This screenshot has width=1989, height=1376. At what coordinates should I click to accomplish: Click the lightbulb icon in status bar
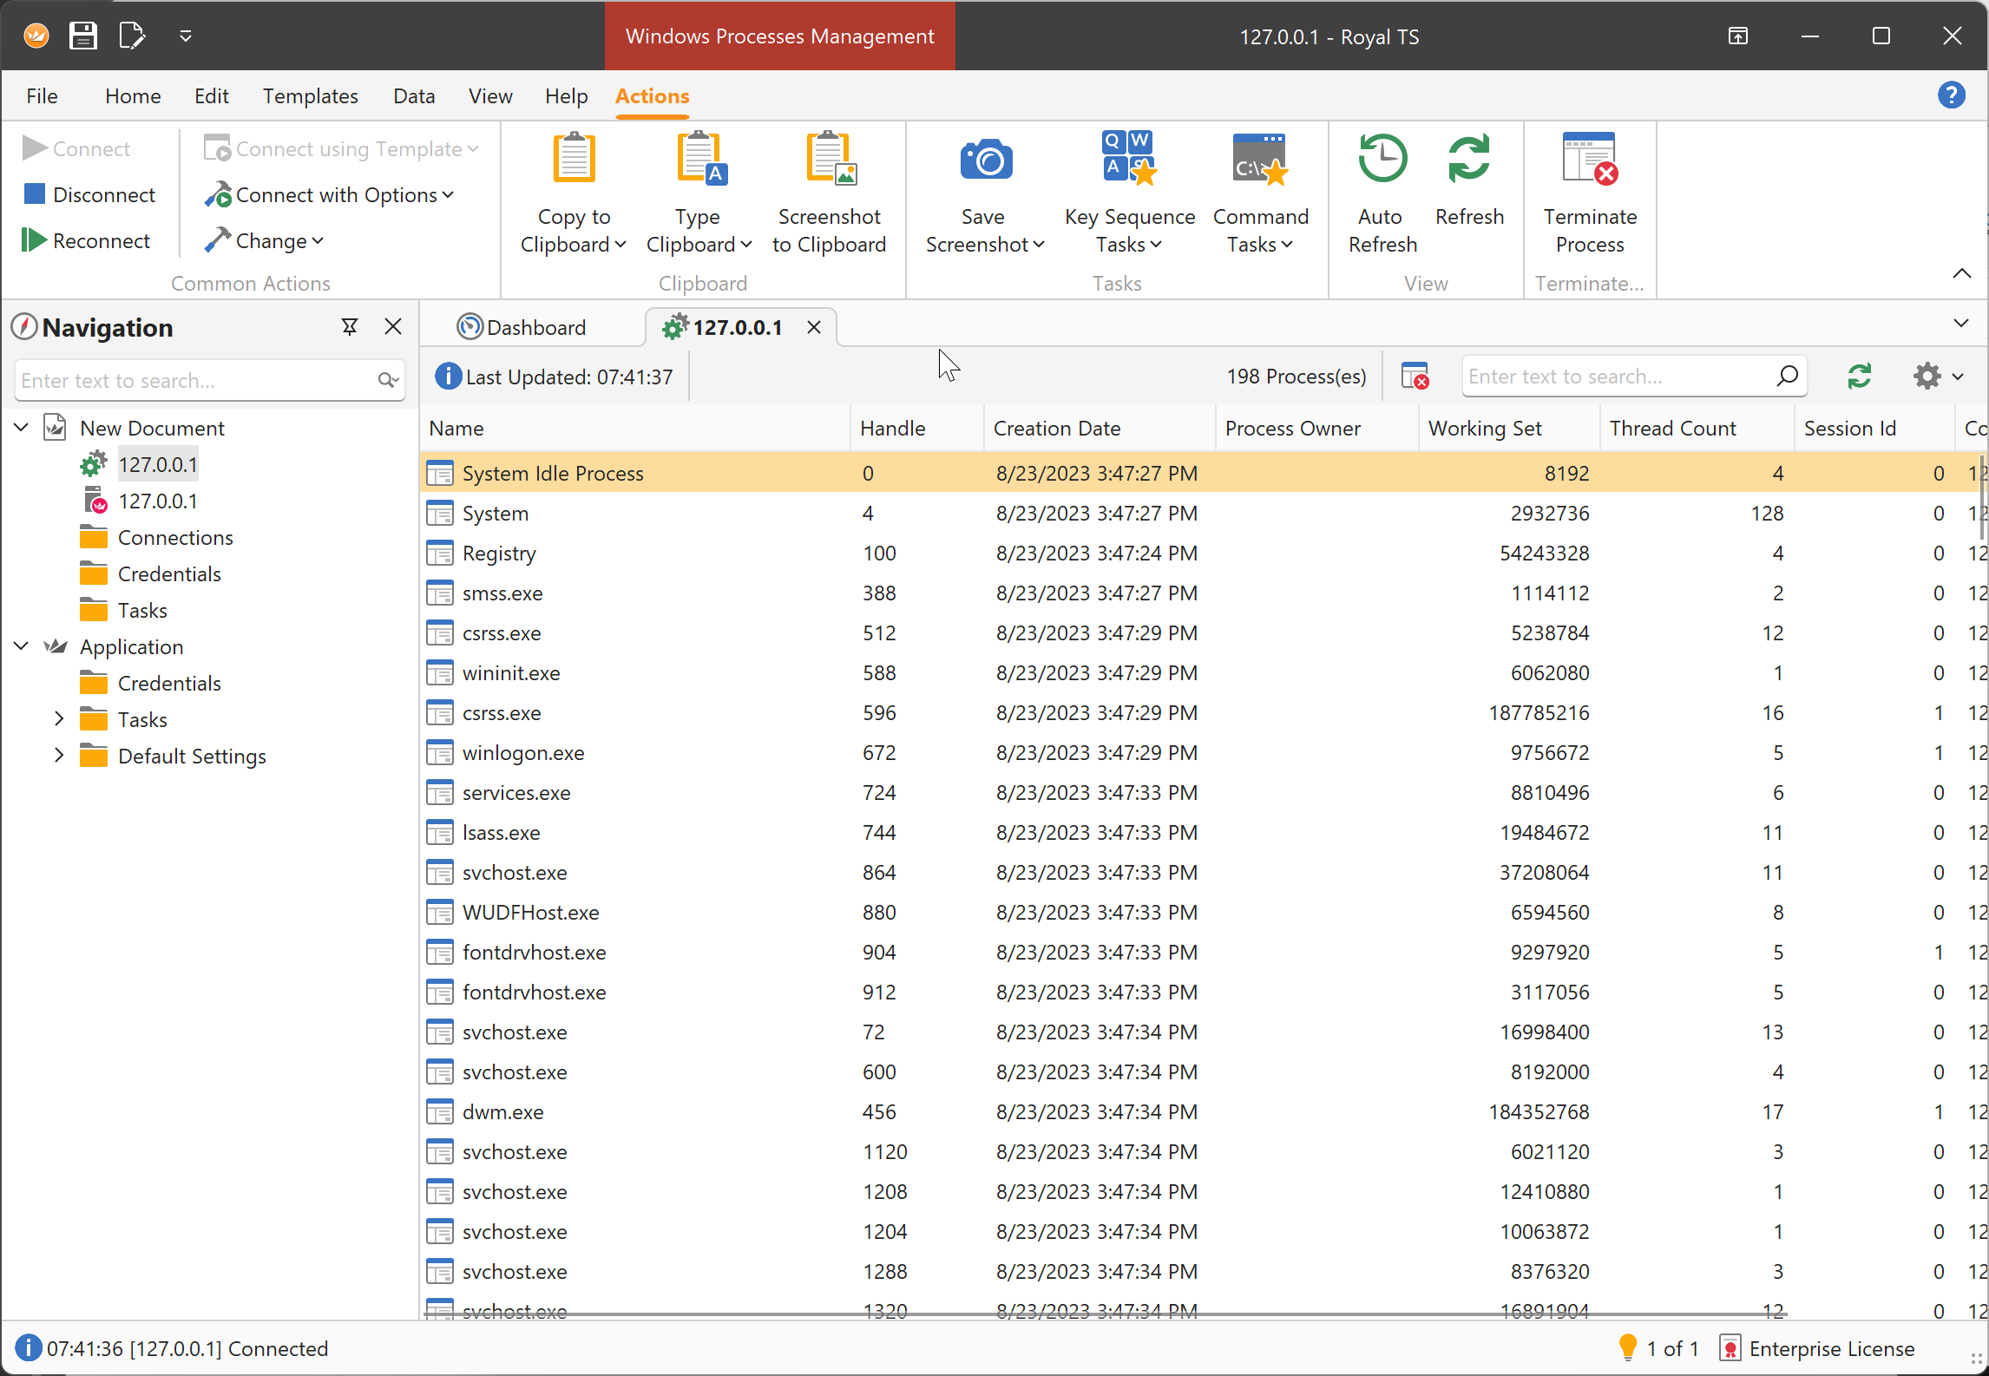coord(1627,1347)
